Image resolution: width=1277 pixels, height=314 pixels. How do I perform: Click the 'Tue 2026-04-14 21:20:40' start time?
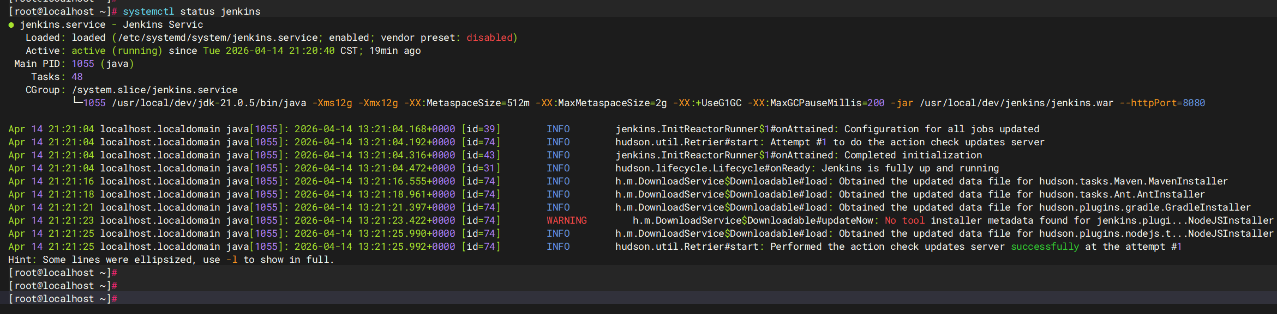pyautogui.click(x=269, y=51)
